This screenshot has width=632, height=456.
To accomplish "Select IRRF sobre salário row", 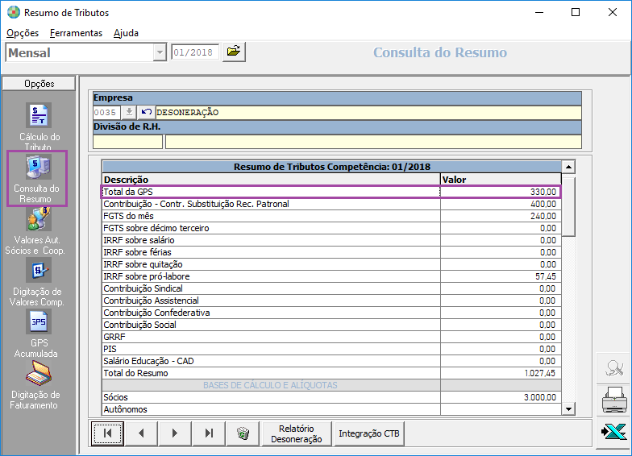I will tap(331, 240).
